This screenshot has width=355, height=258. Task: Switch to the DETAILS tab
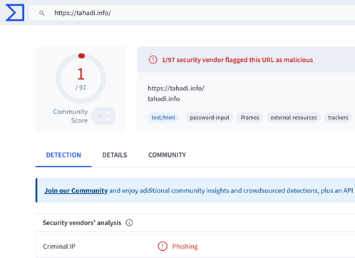pos(115,155)
